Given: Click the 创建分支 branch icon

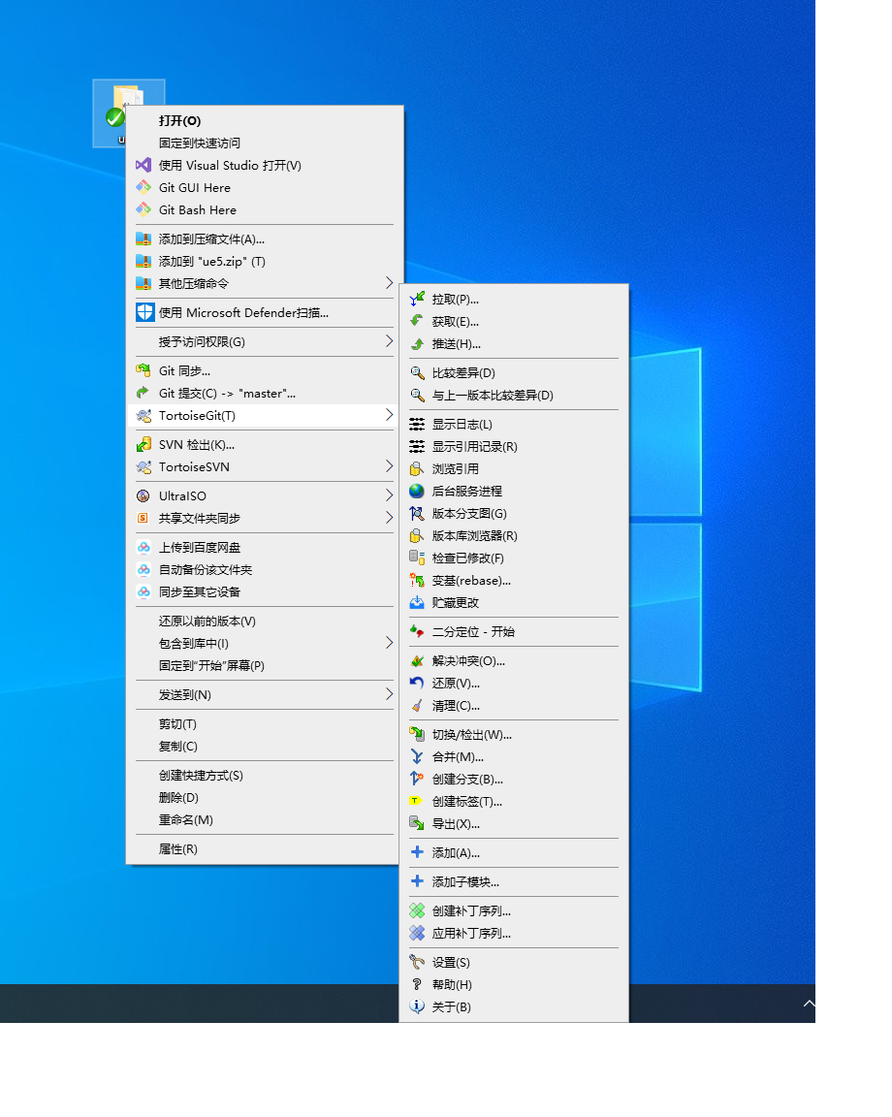Looking at the screenshot, I should point(417,780).
